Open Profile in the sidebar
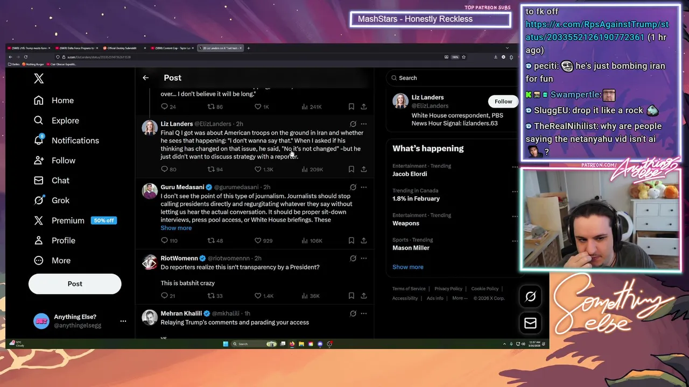The height and width of the screenshot is (387, 689). pos(54,240)
